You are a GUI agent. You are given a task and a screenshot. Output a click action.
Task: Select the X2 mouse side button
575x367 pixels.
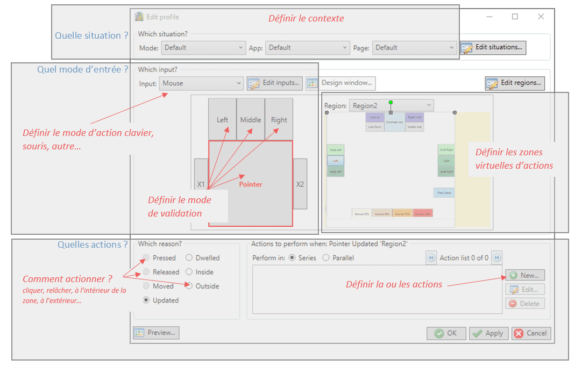[300, 184]
